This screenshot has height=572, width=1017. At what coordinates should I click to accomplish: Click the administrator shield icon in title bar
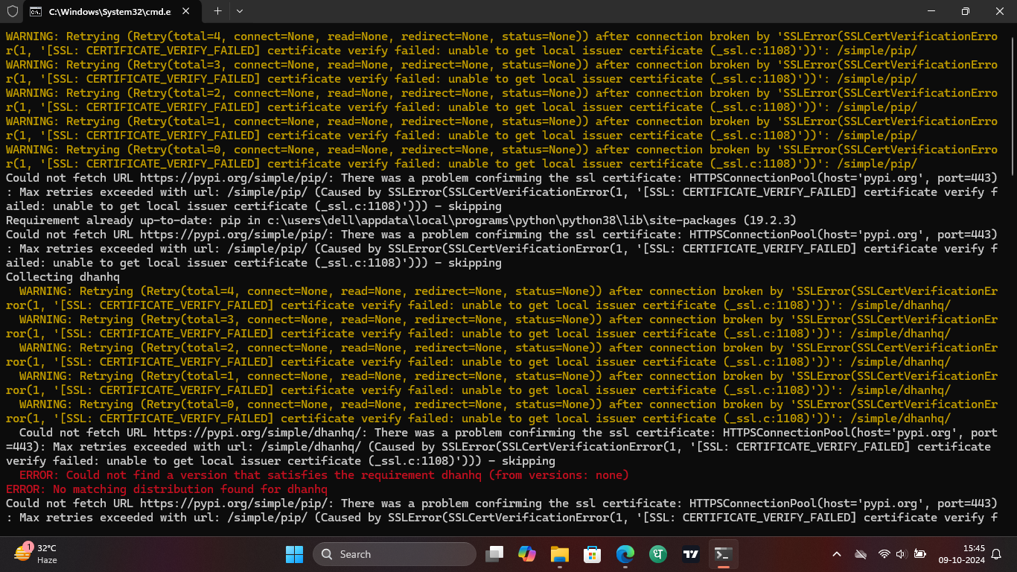13,11
